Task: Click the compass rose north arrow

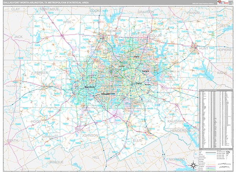Action: coord(192,166)
